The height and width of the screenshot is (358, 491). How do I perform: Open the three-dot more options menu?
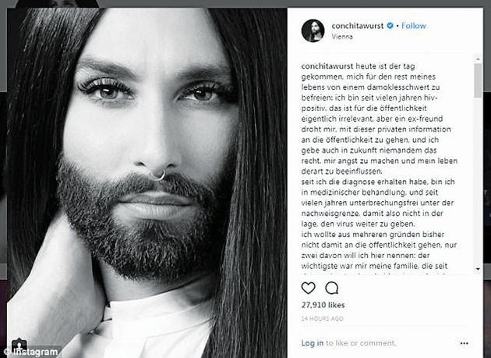[x=464, y=343]
